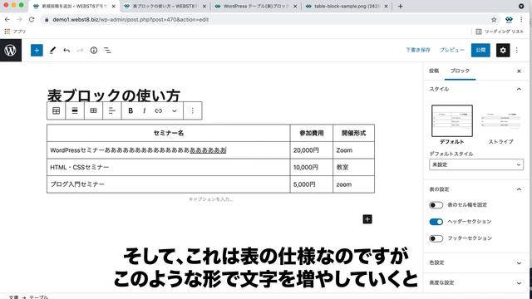Open editor options three-dot menu
The height and width of the screenshot is (299, 532).
[x=517, y=50]
